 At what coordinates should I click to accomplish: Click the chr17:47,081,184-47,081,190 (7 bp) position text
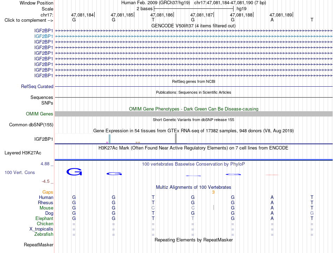(230, 3)
